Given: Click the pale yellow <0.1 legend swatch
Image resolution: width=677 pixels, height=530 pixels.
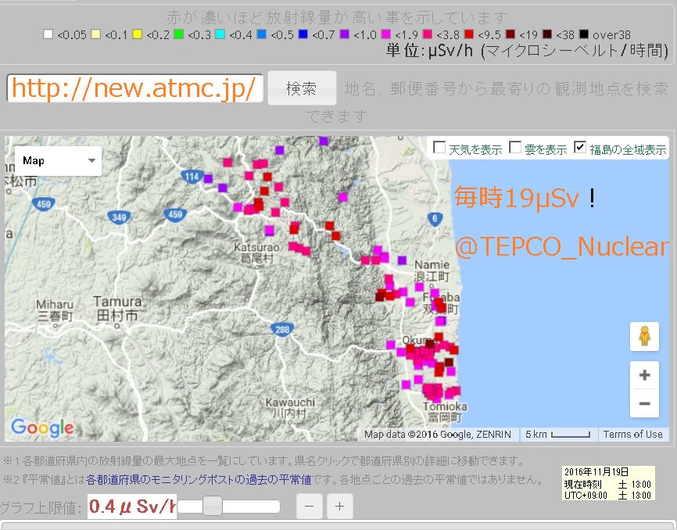Looking at the screenshot, I should pyautogui.click(x=96, y=34).
